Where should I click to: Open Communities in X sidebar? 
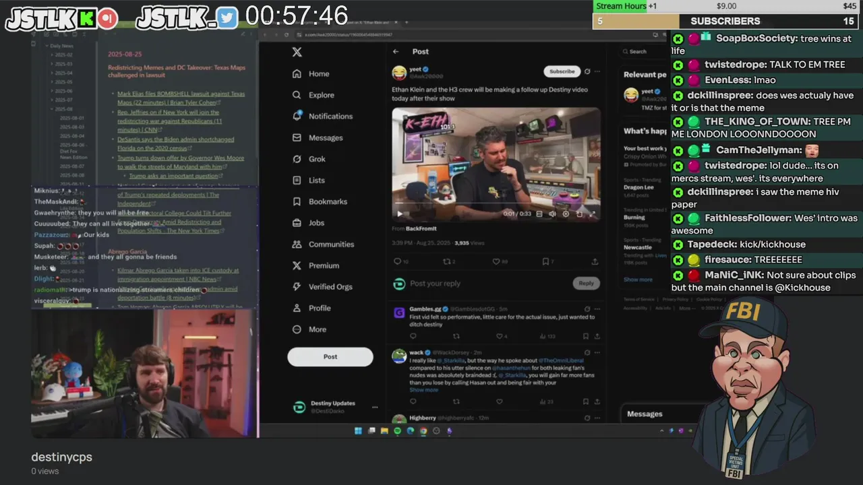[323, 245]
